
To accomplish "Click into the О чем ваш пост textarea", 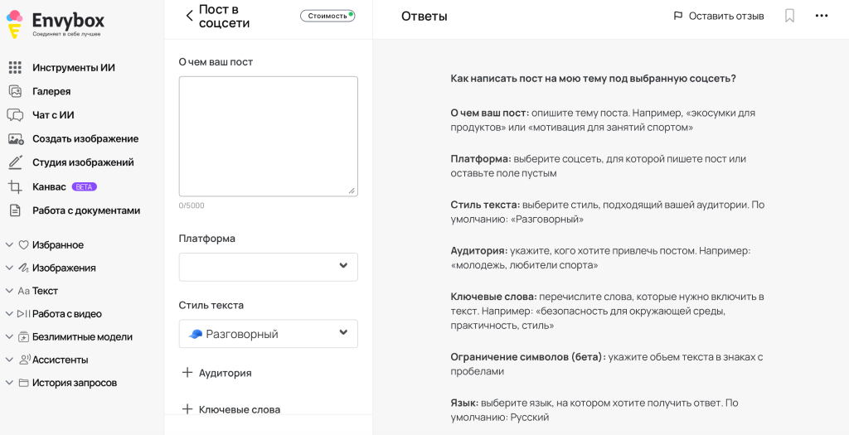I will click(x=269, y=137).
